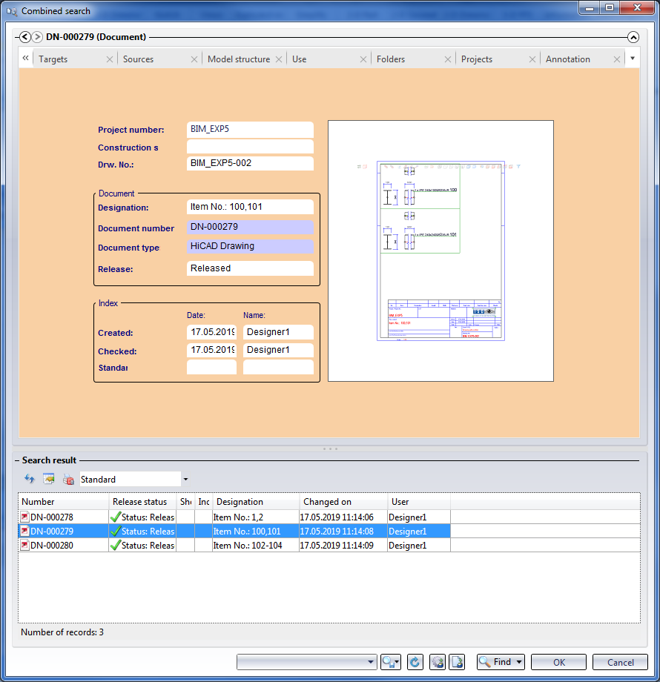Click the preview image icon in Search result toolbar

pos(49,480)
